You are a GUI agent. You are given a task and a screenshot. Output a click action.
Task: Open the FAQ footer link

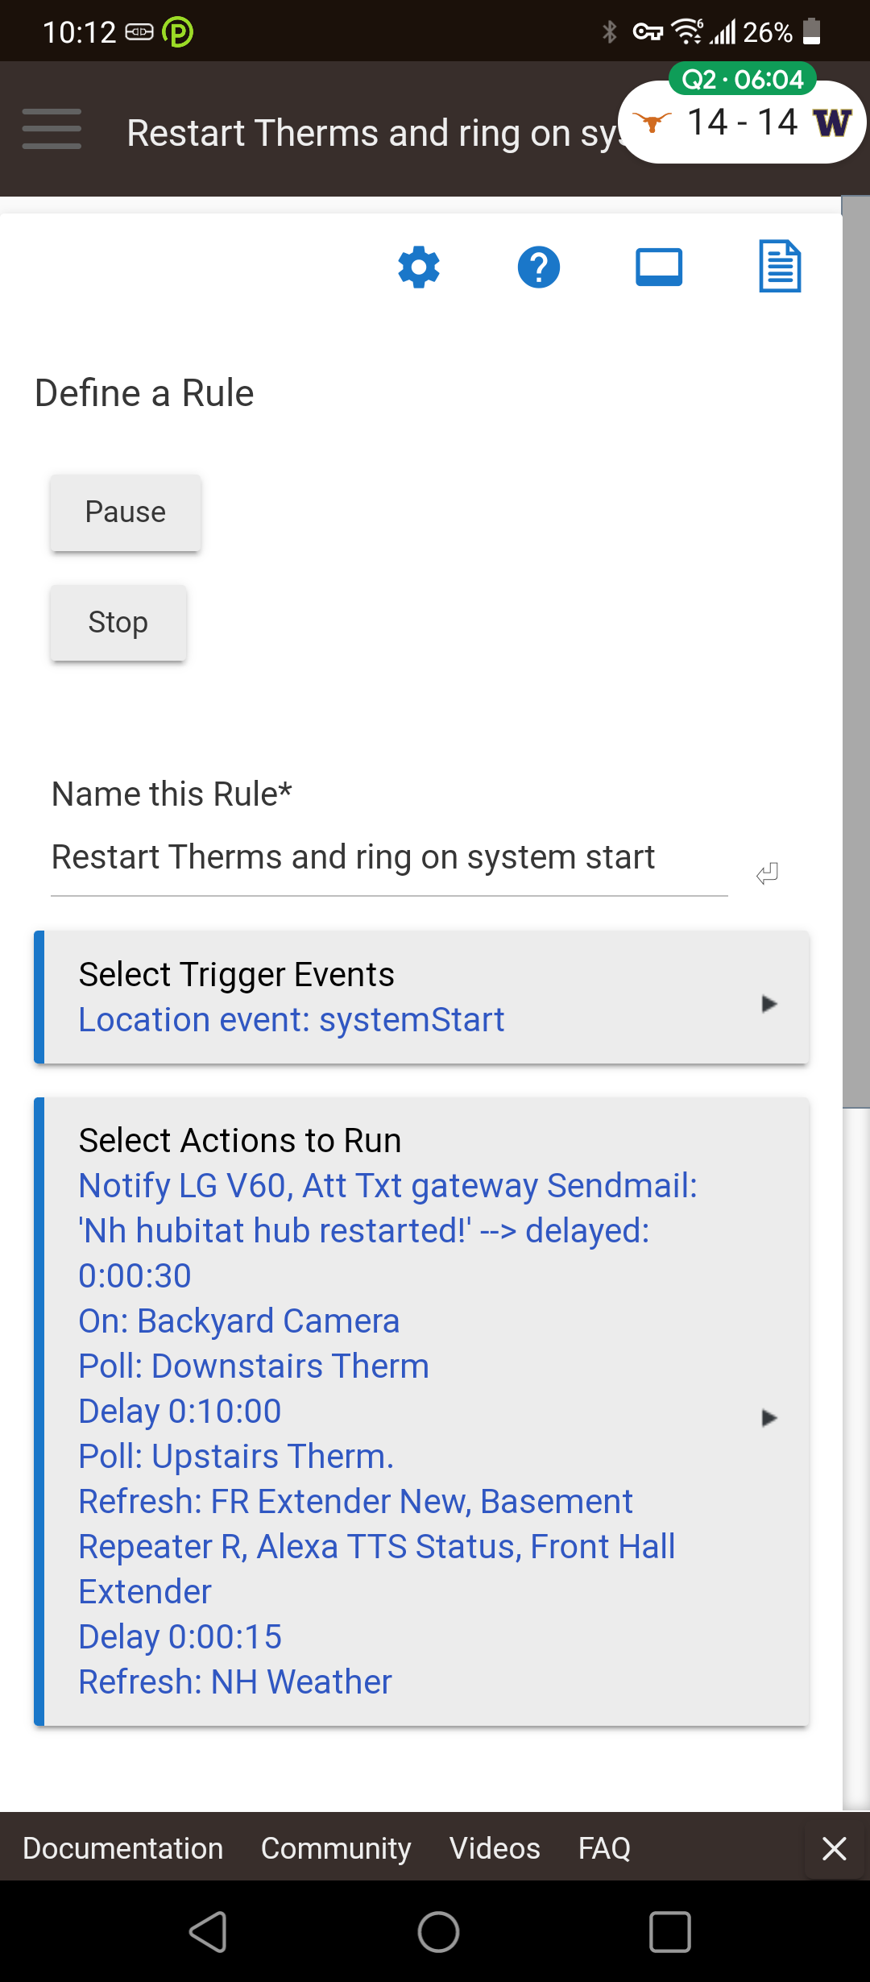pyautogui.click(x=604, y=1848)
